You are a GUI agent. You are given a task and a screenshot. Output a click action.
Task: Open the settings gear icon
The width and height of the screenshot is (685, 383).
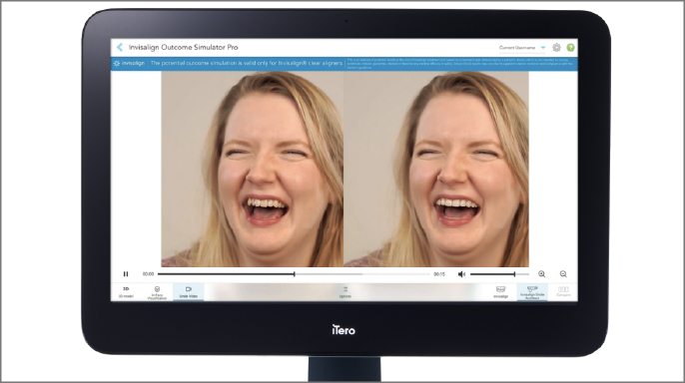point(556,47)
